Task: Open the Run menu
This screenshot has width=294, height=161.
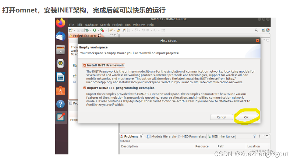Action: click(128, 25)
